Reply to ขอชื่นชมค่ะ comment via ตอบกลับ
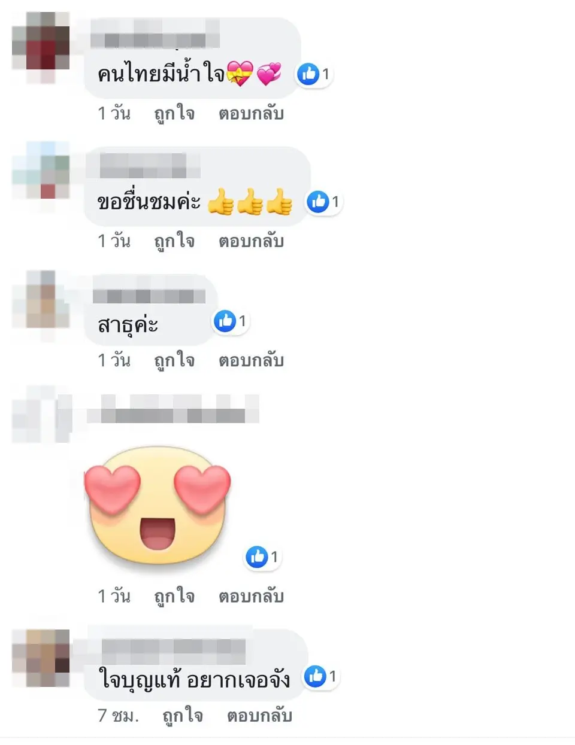The height and width of the screenshot is (745, 575). pyautogui.click(x=251, y=241)
